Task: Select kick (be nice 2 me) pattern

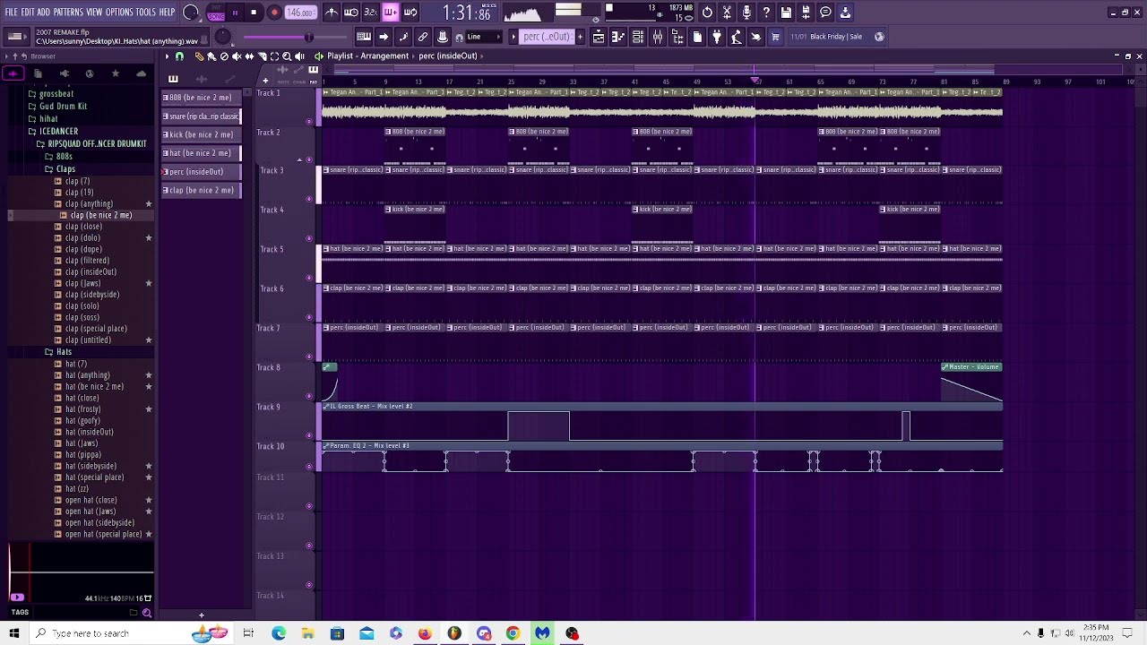Action: click(201, 134)
